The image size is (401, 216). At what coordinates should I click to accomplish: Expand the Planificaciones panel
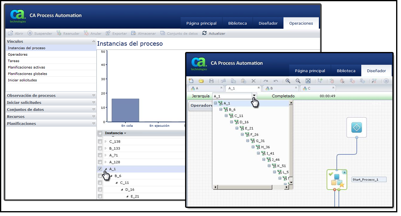(94, 123)
